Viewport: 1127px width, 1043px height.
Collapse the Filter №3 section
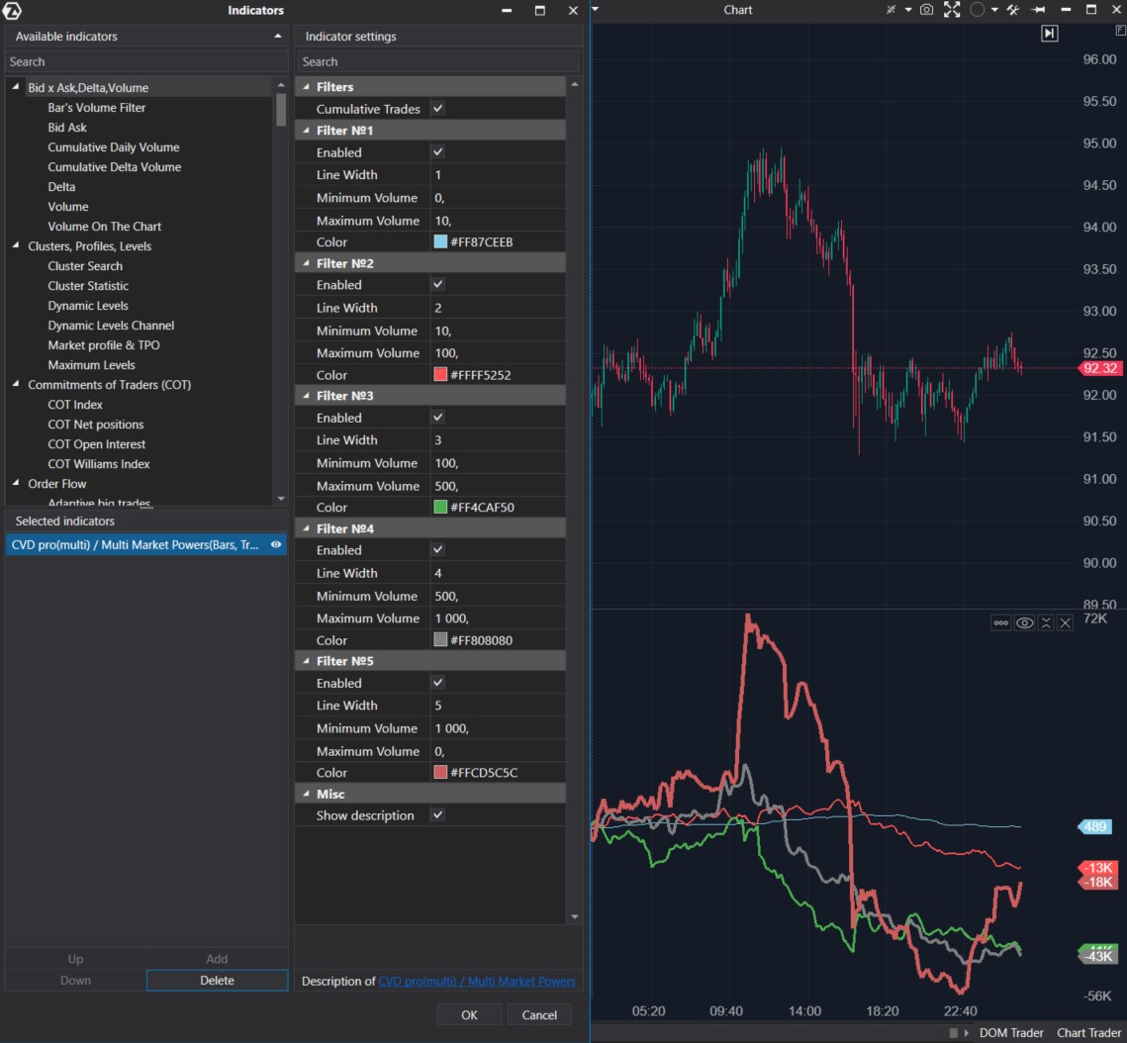tap(308, 395)
